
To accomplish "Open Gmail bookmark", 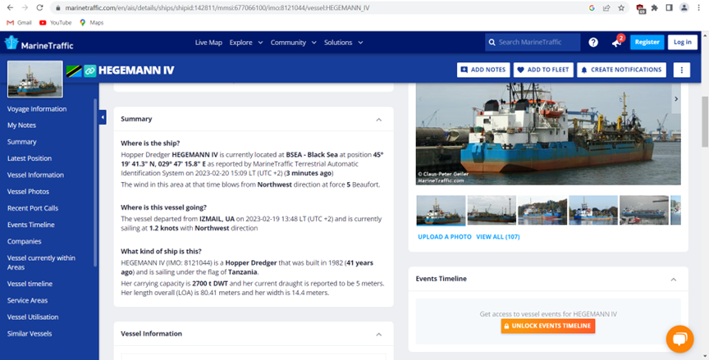I will tap(19, 23).
